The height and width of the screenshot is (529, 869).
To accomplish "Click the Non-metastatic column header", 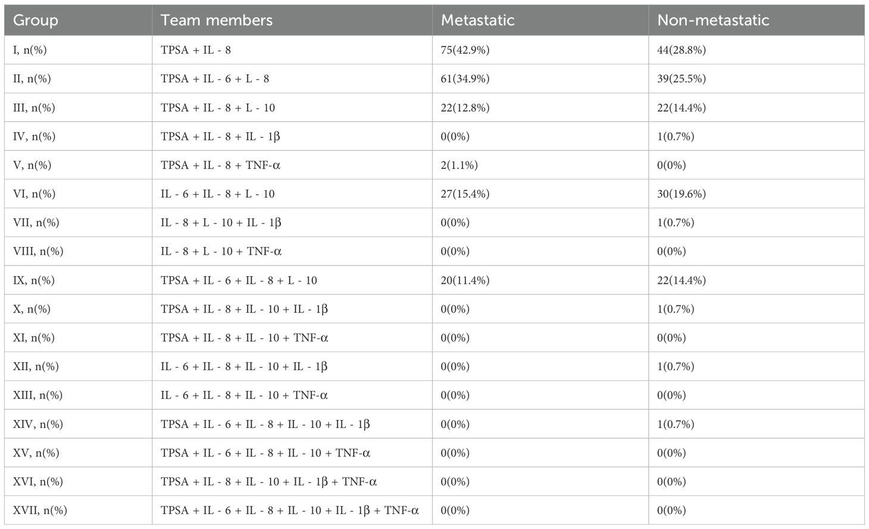I will click(x=713, y=20).
